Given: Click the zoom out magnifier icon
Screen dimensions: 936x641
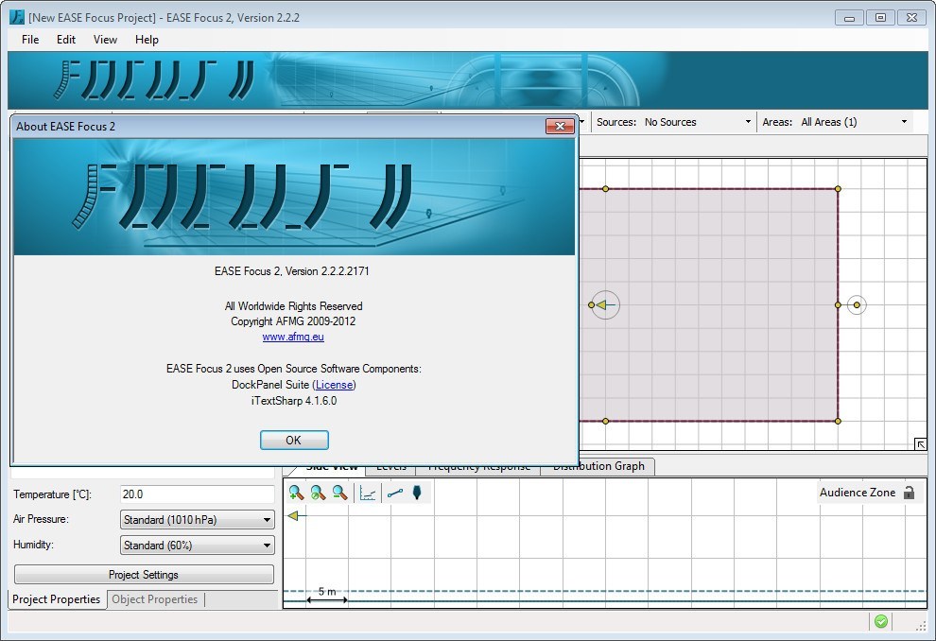Looking at the screenshot, I should click(318, 493).
